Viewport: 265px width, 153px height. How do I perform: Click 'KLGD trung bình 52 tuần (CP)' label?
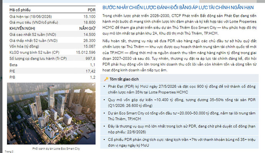pos(34,53)
